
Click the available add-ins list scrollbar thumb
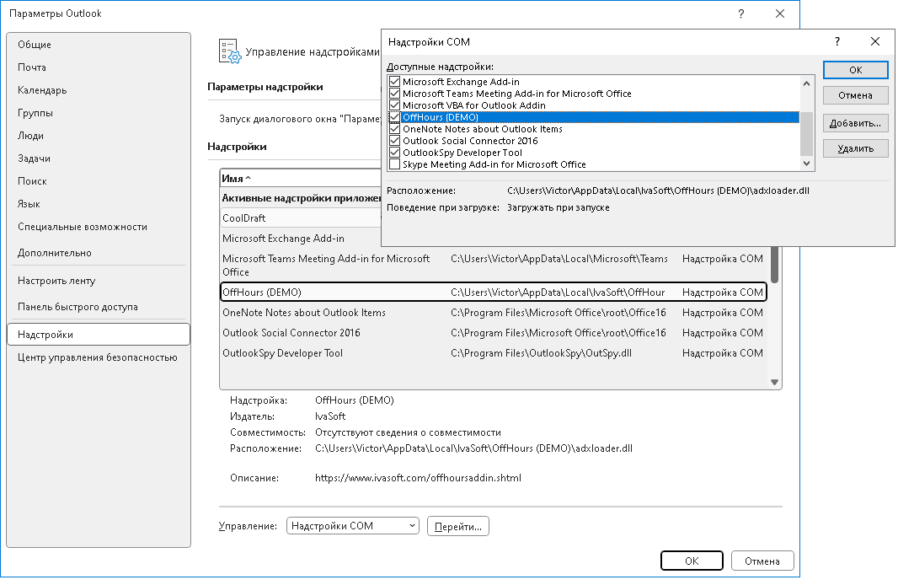(806, 133)
